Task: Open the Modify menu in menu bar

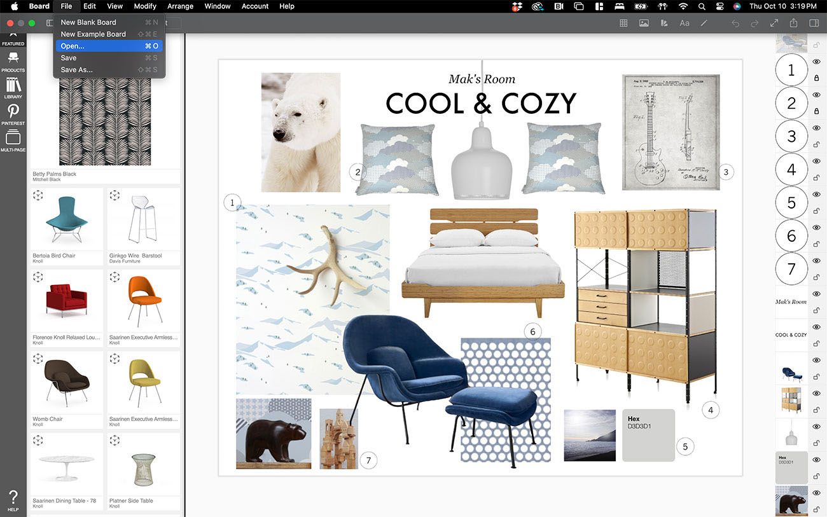Action: [145, 6]
